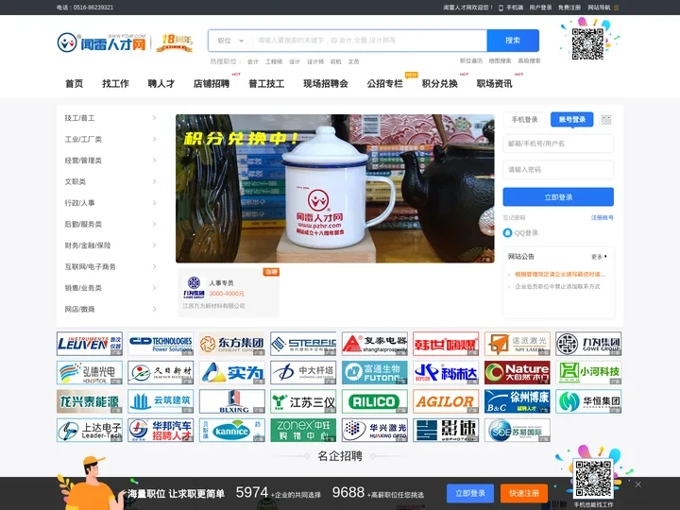Open the 东方集团 company logo
Screen dimensions: 680x510
point(232,344)
